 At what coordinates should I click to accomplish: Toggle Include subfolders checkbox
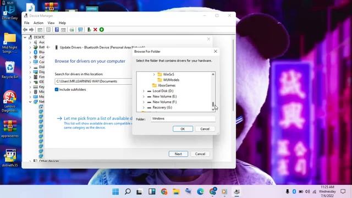click(x=57, y=90)
